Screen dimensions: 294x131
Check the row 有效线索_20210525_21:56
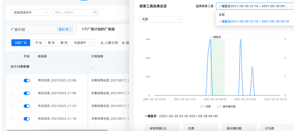(13, 93)
